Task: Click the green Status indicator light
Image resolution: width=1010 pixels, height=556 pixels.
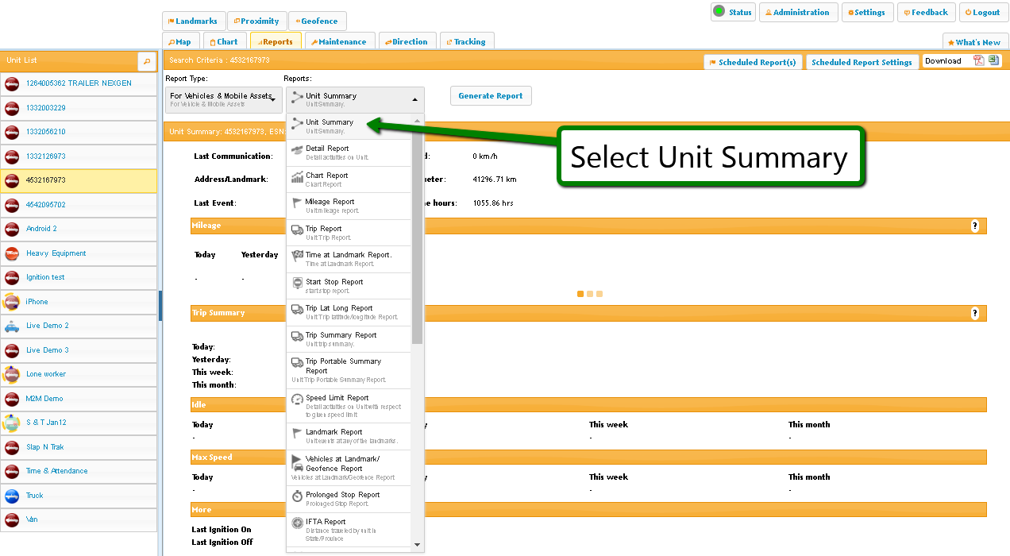Action: (x=719, y=12)
